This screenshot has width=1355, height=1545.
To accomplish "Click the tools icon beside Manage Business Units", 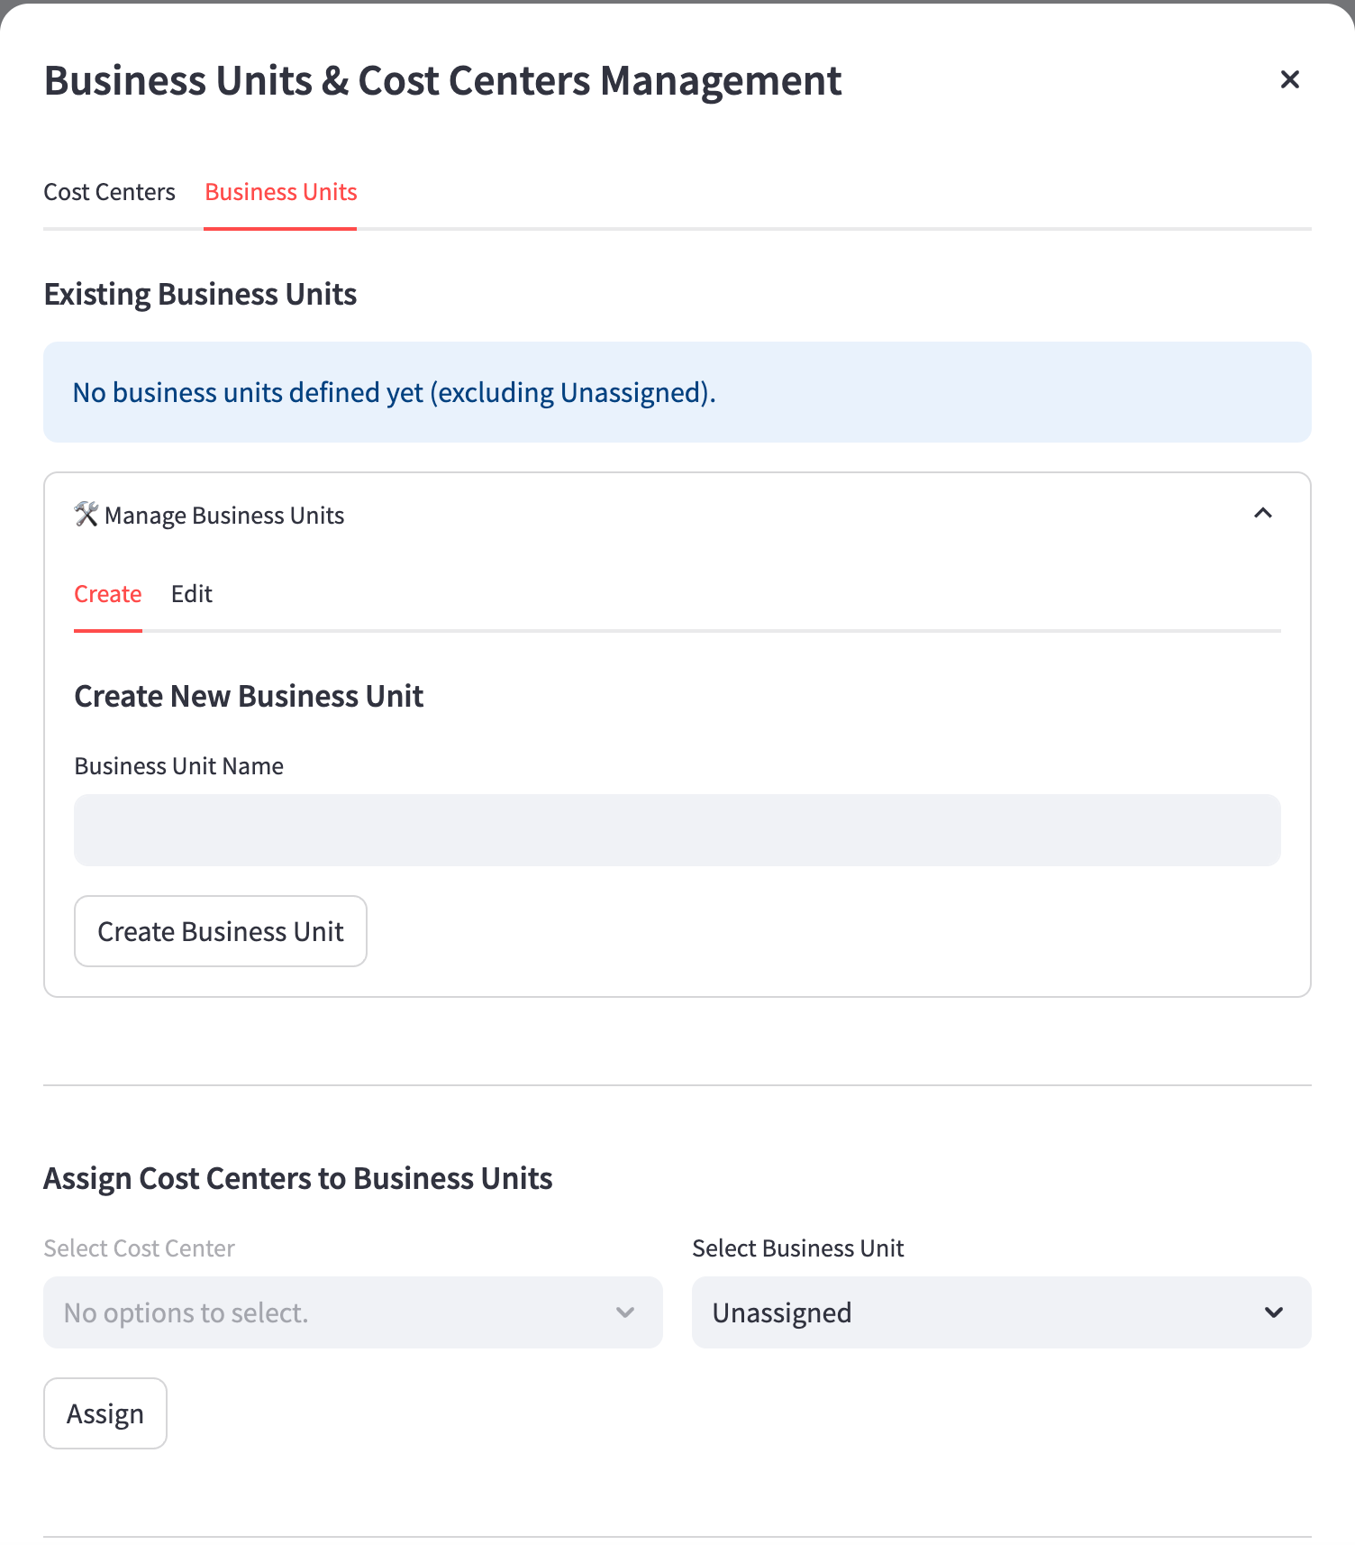I will pyautogui.click(x=86, y=515).
